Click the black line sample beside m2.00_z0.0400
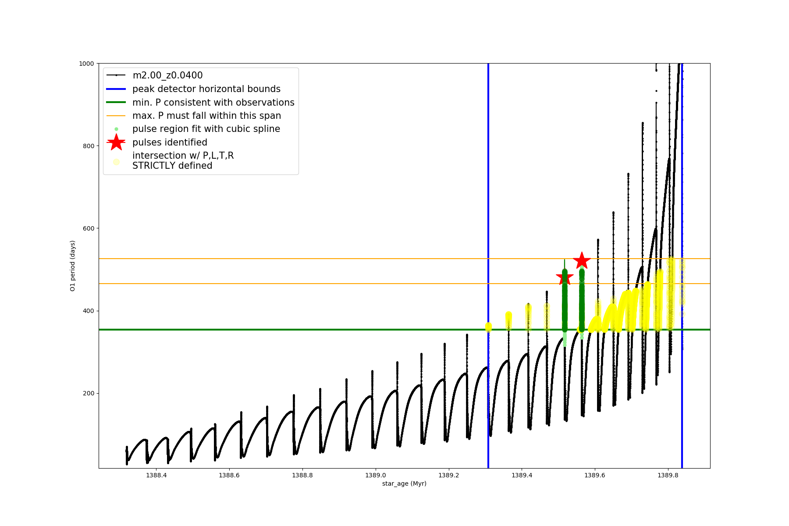This screenshot has height=526, width=789. (x=116, y=75)
